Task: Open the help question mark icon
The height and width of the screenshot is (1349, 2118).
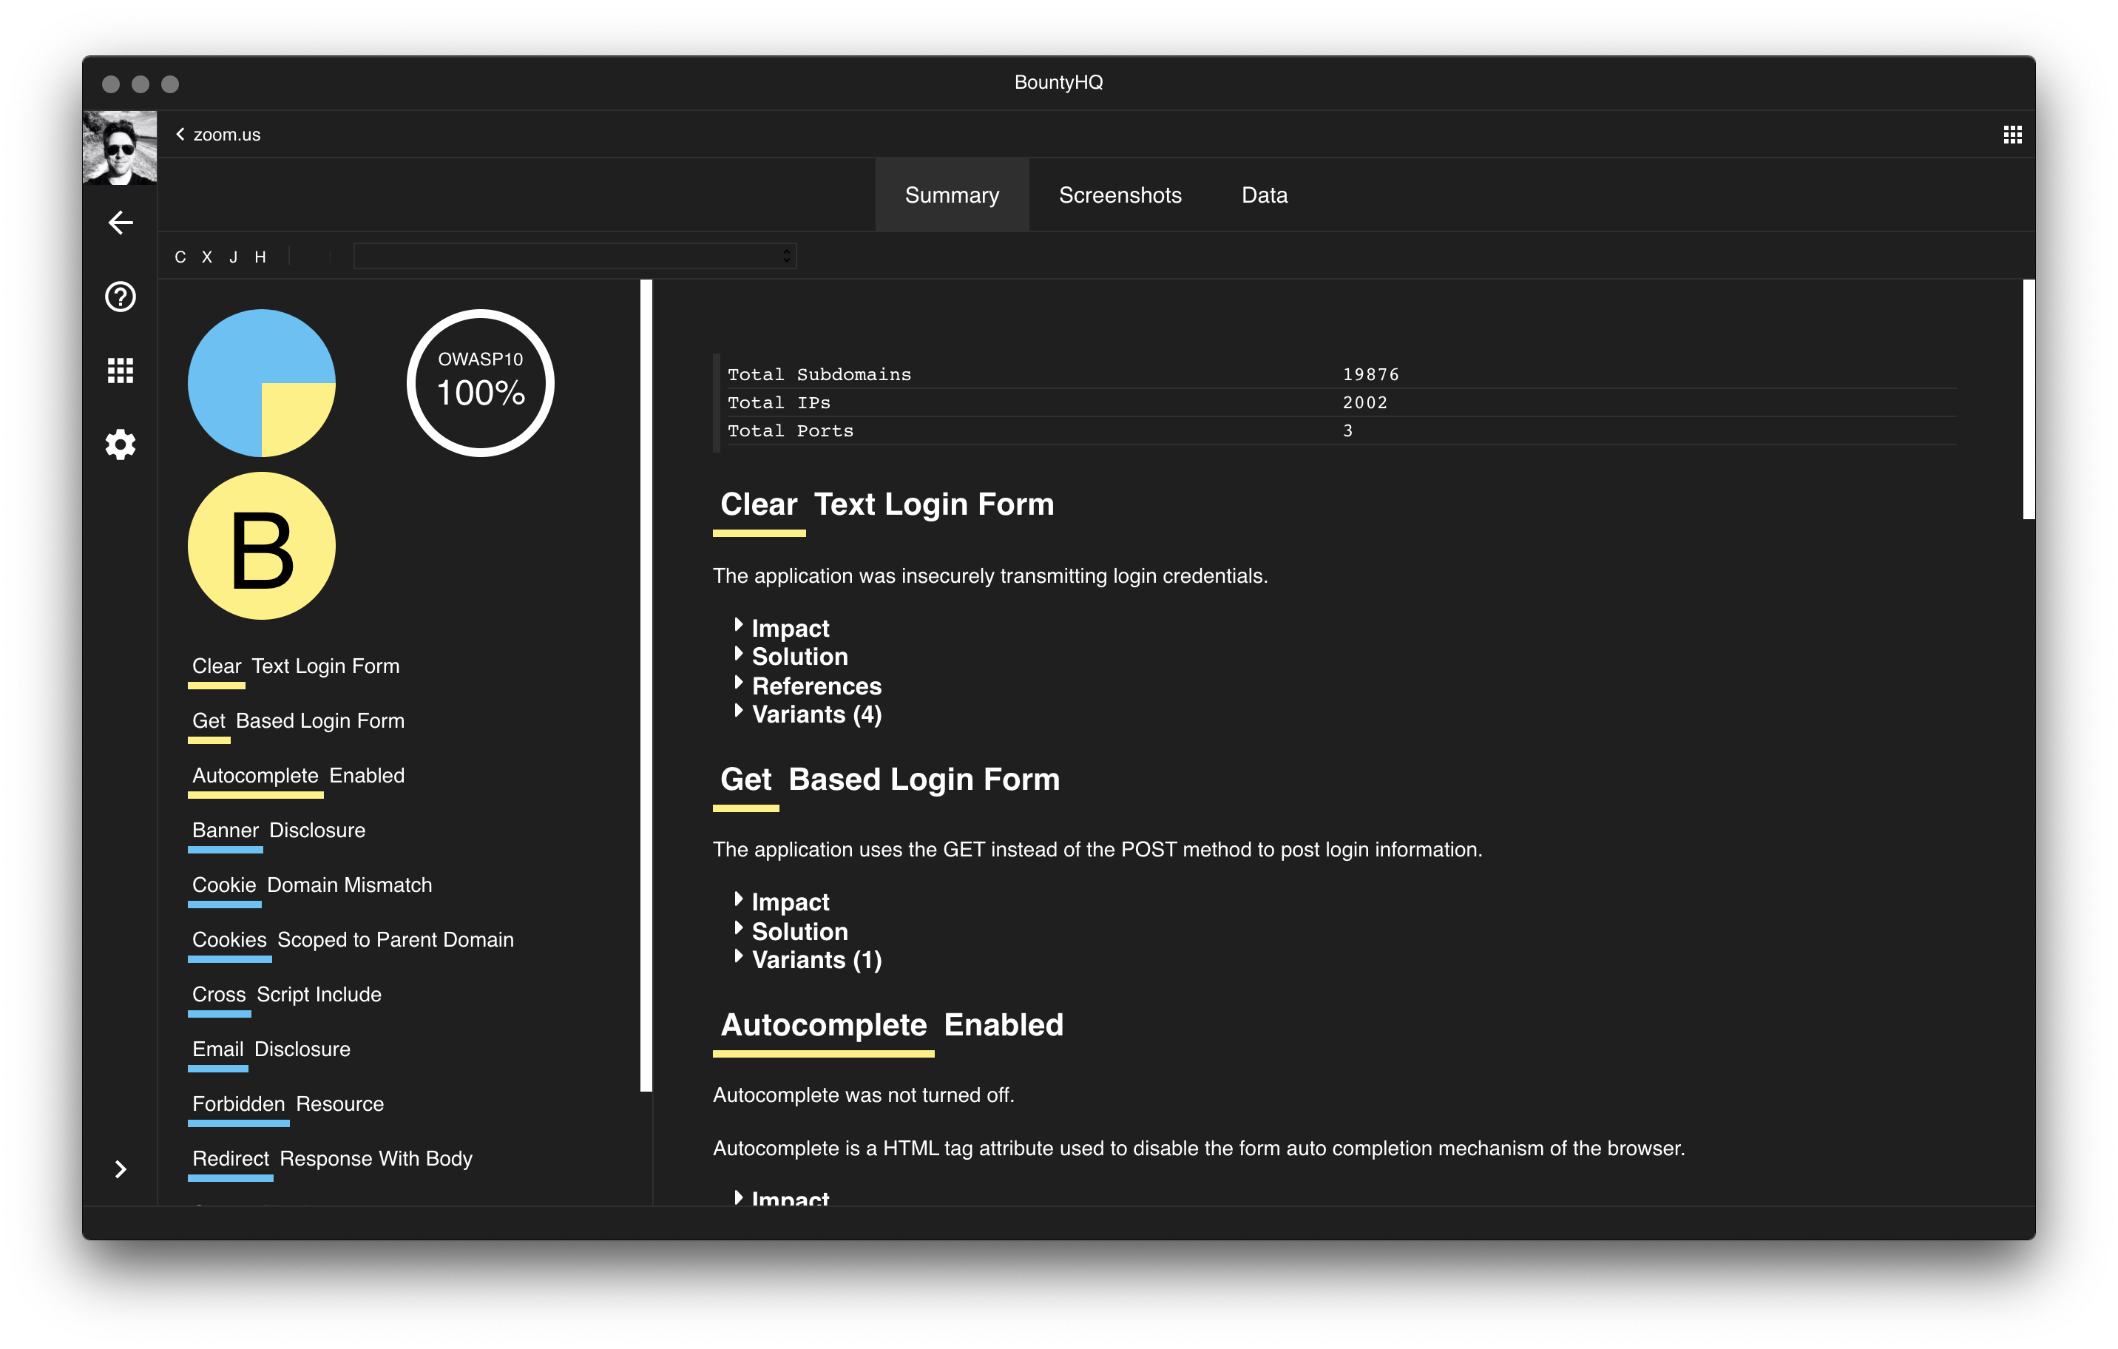Action: click(x=121, y=297)
